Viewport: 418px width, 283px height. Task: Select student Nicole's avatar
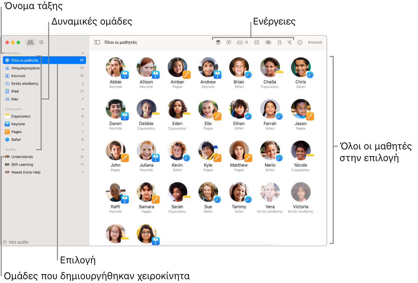point(301,151)
